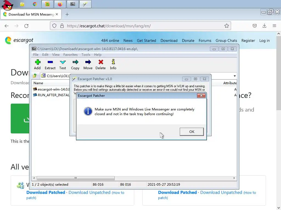
Task: Click the Chrome icon in the taskbar
Action: (35, 4)
